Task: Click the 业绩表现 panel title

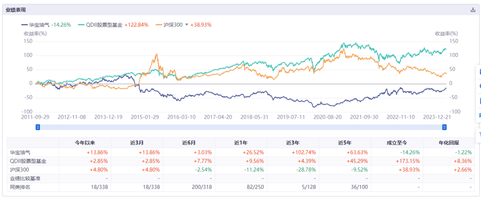Action: pos(16,10)
